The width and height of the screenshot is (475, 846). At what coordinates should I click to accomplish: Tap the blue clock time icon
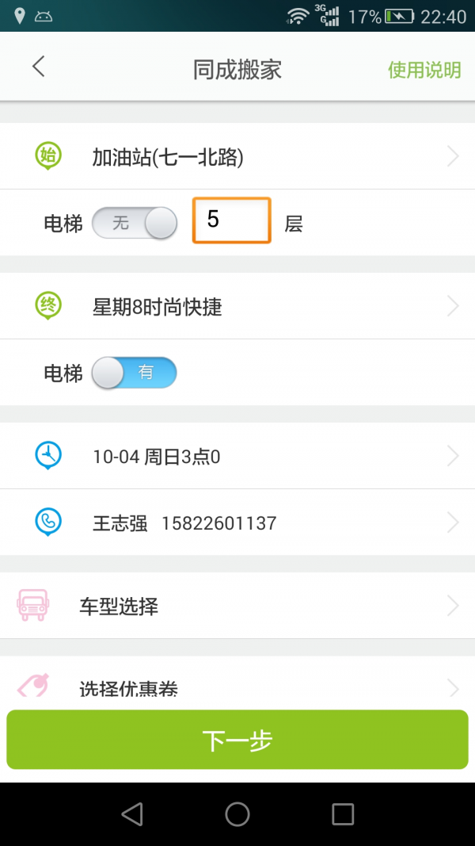(x=48, y=455)
